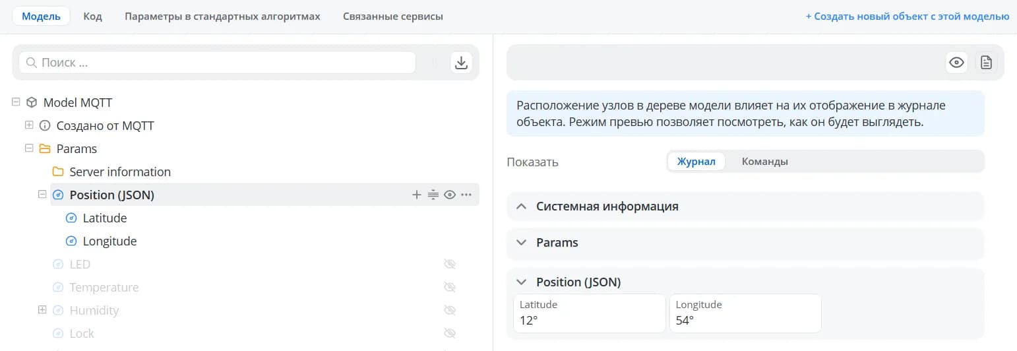This screenshot has height=351, width=1017.
Task: Click the dimmed gauge icon of Humidity
Action: coord(58,310)
